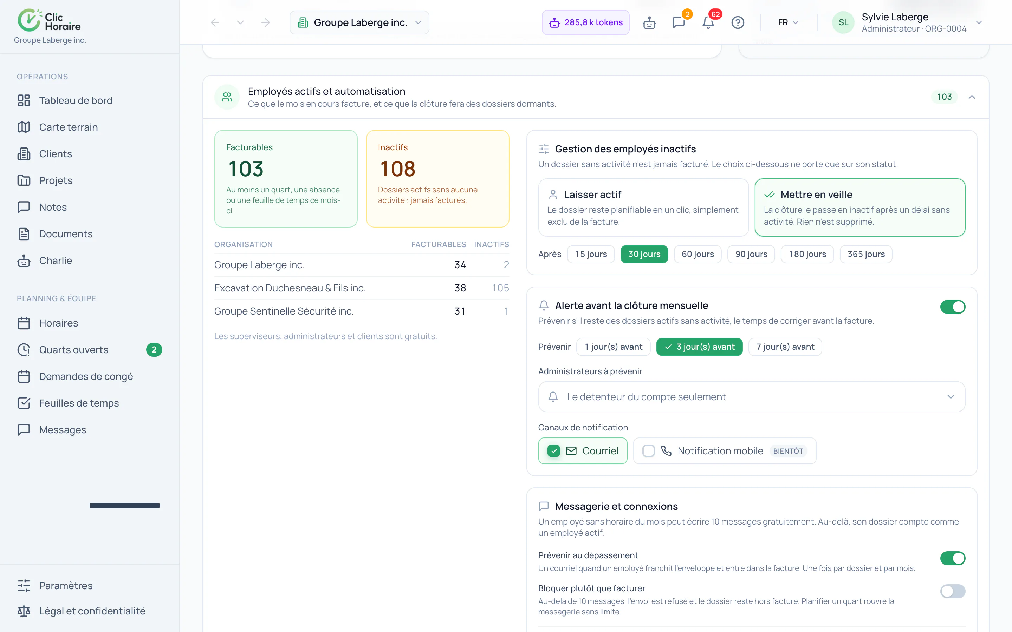Toggle Alerte avant la clôture mensuelle switch
This screenshot has height=632, width=1012.
pyautogui.click(x=953, y=307)
